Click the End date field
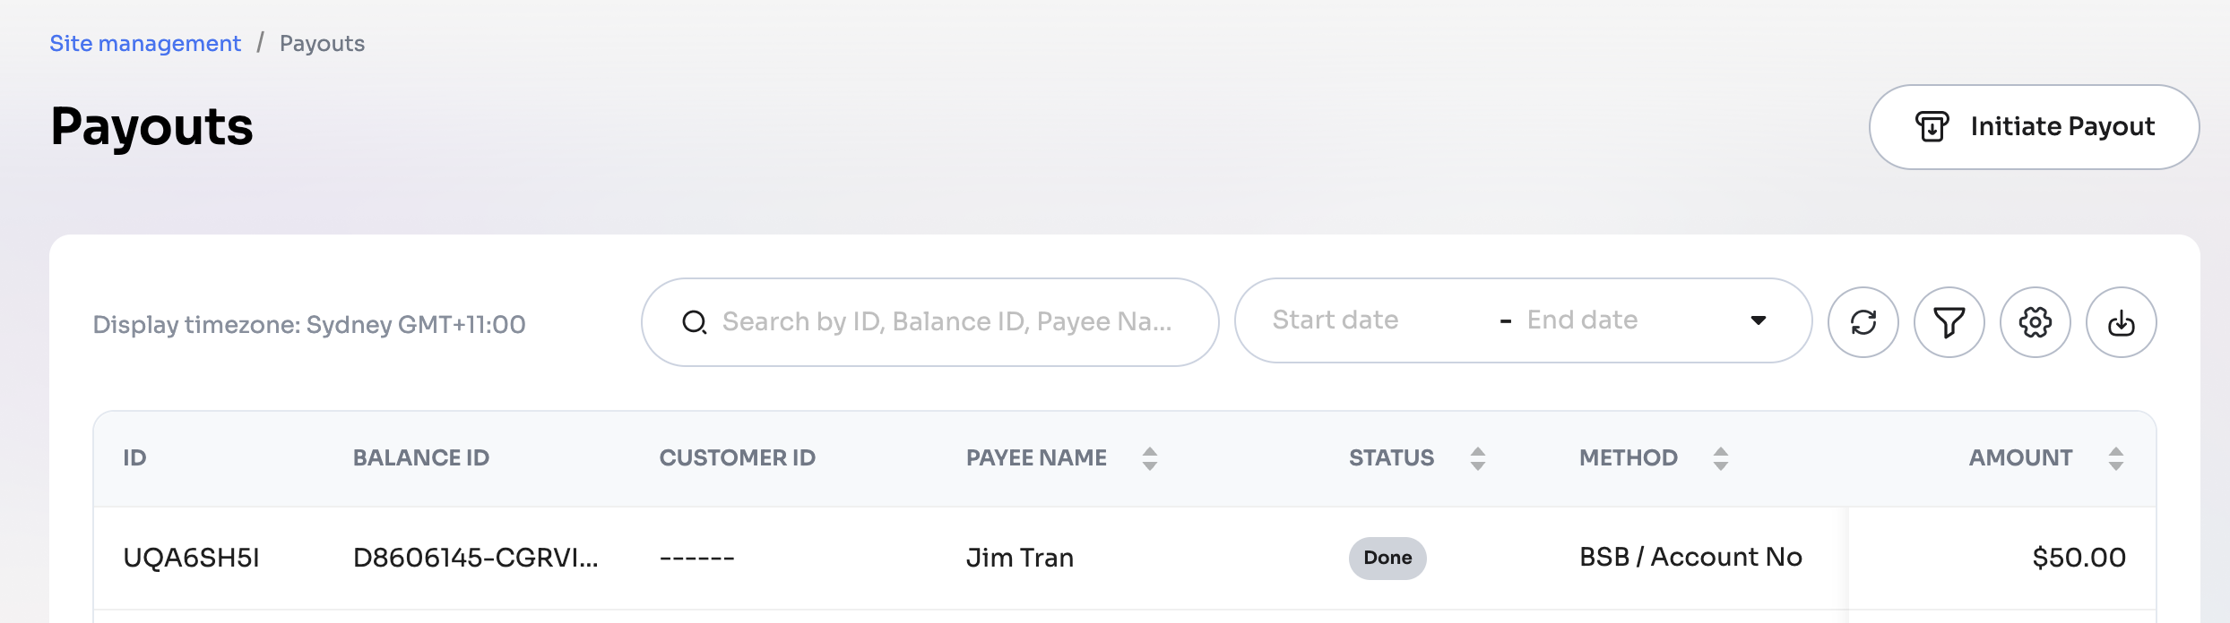The width and height of the screenshot is (2230, 623). (x=1583, y=320)
